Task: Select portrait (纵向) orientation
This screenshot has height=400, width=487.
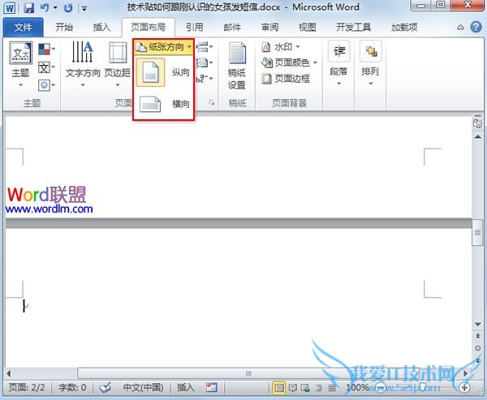Action: coord(164,72)
